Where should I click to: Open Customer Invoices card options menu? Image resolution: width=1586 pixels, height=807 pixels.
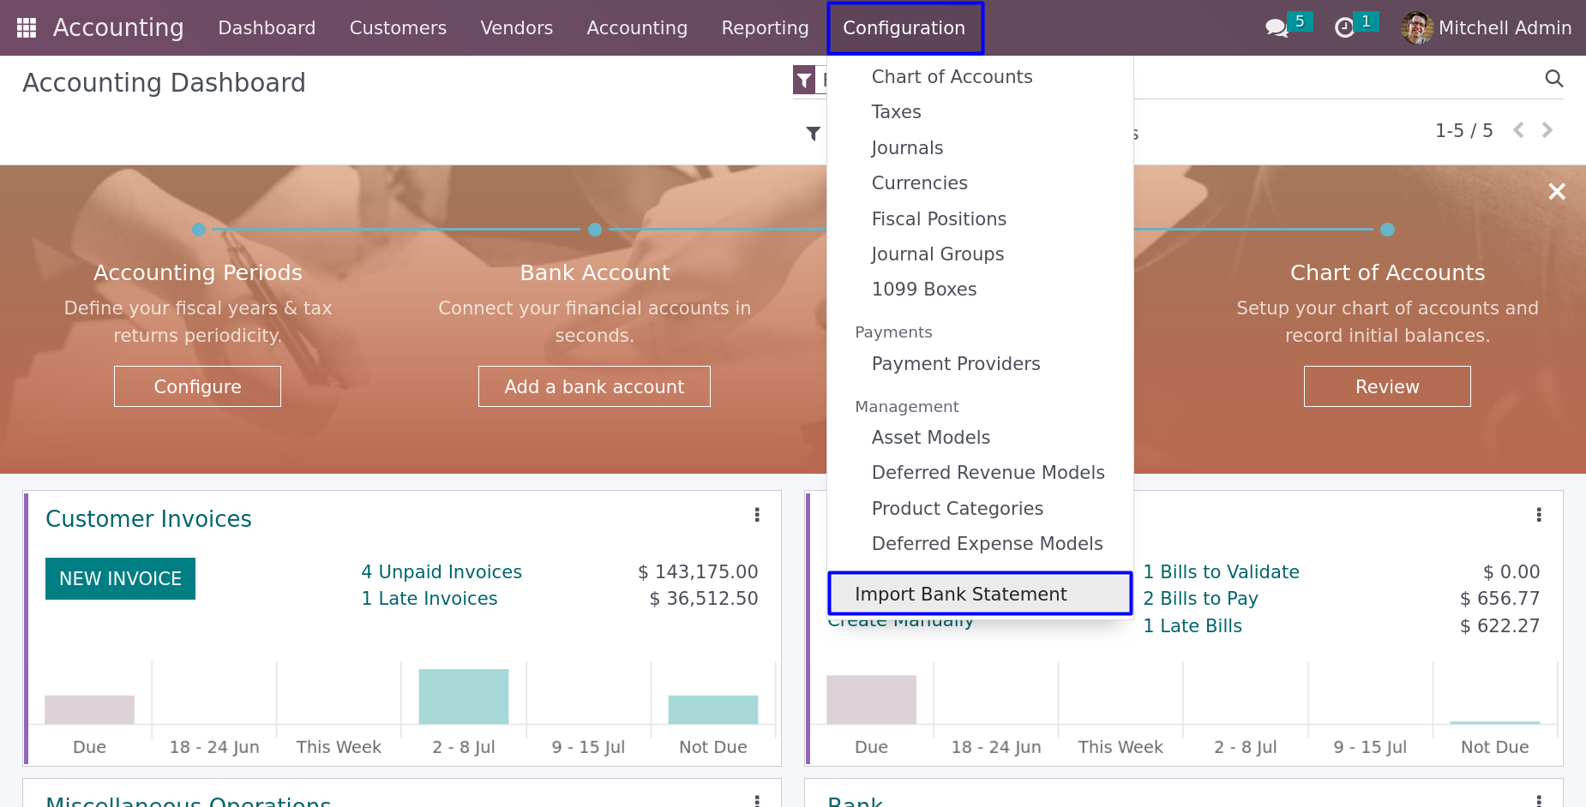pos(757,515)
